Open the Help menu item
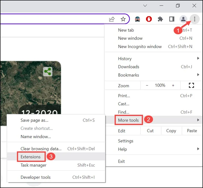203x188 pixels. [x=153, y=149]
